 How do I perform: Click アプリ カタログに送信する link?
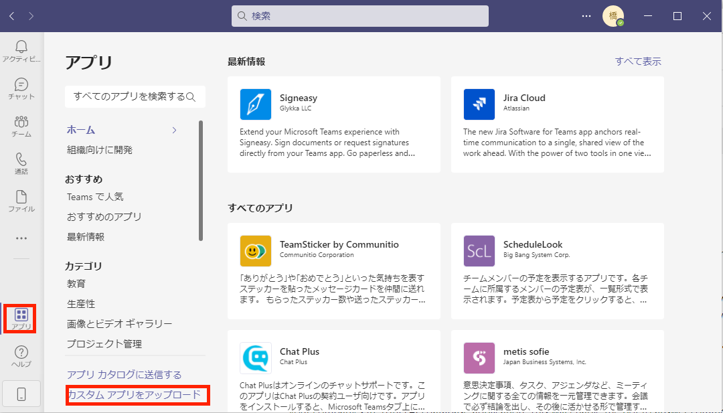(124, 375)
